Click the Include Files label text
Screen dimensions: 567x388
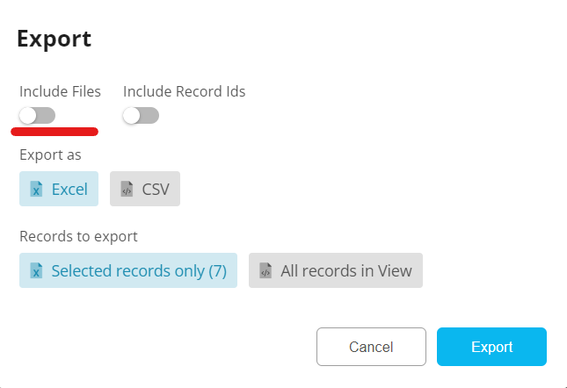coord(60,91)
